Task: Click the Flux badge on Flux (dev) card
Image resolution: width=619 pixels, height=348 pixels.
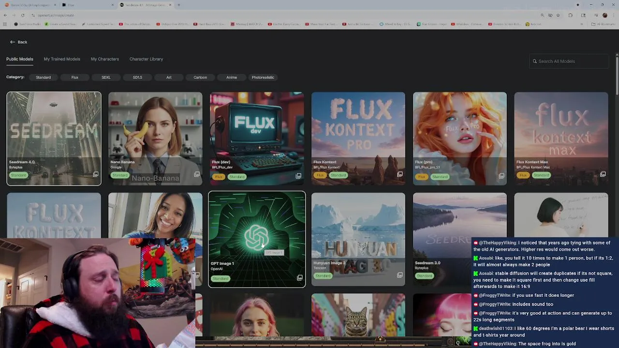Action: 219,177
